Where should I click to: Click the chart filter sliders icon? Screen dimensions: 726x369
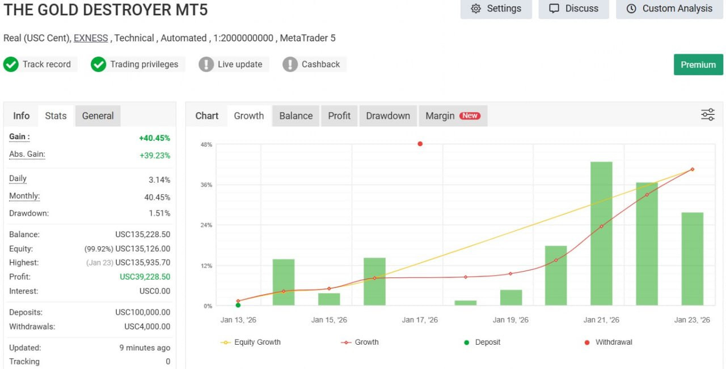pyautogui.click(x=707, y=115)
